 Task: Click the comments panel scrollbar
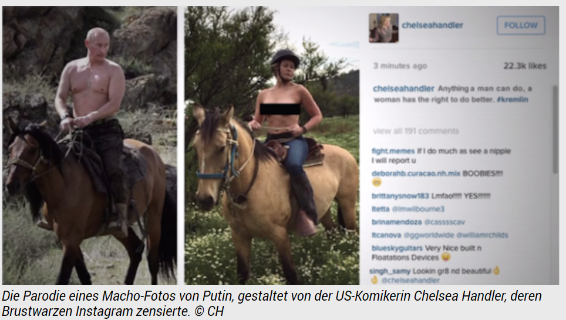[555, 129]
